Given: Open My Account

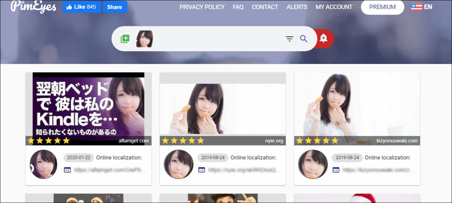Looking at the screenshot, I should click(x=334, y=7).
